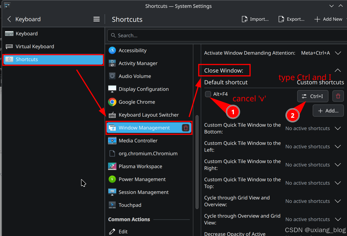Click the Alt+F4 shortcut text
The height and width of the screenshot is (236, 347).
pos(220,94)
